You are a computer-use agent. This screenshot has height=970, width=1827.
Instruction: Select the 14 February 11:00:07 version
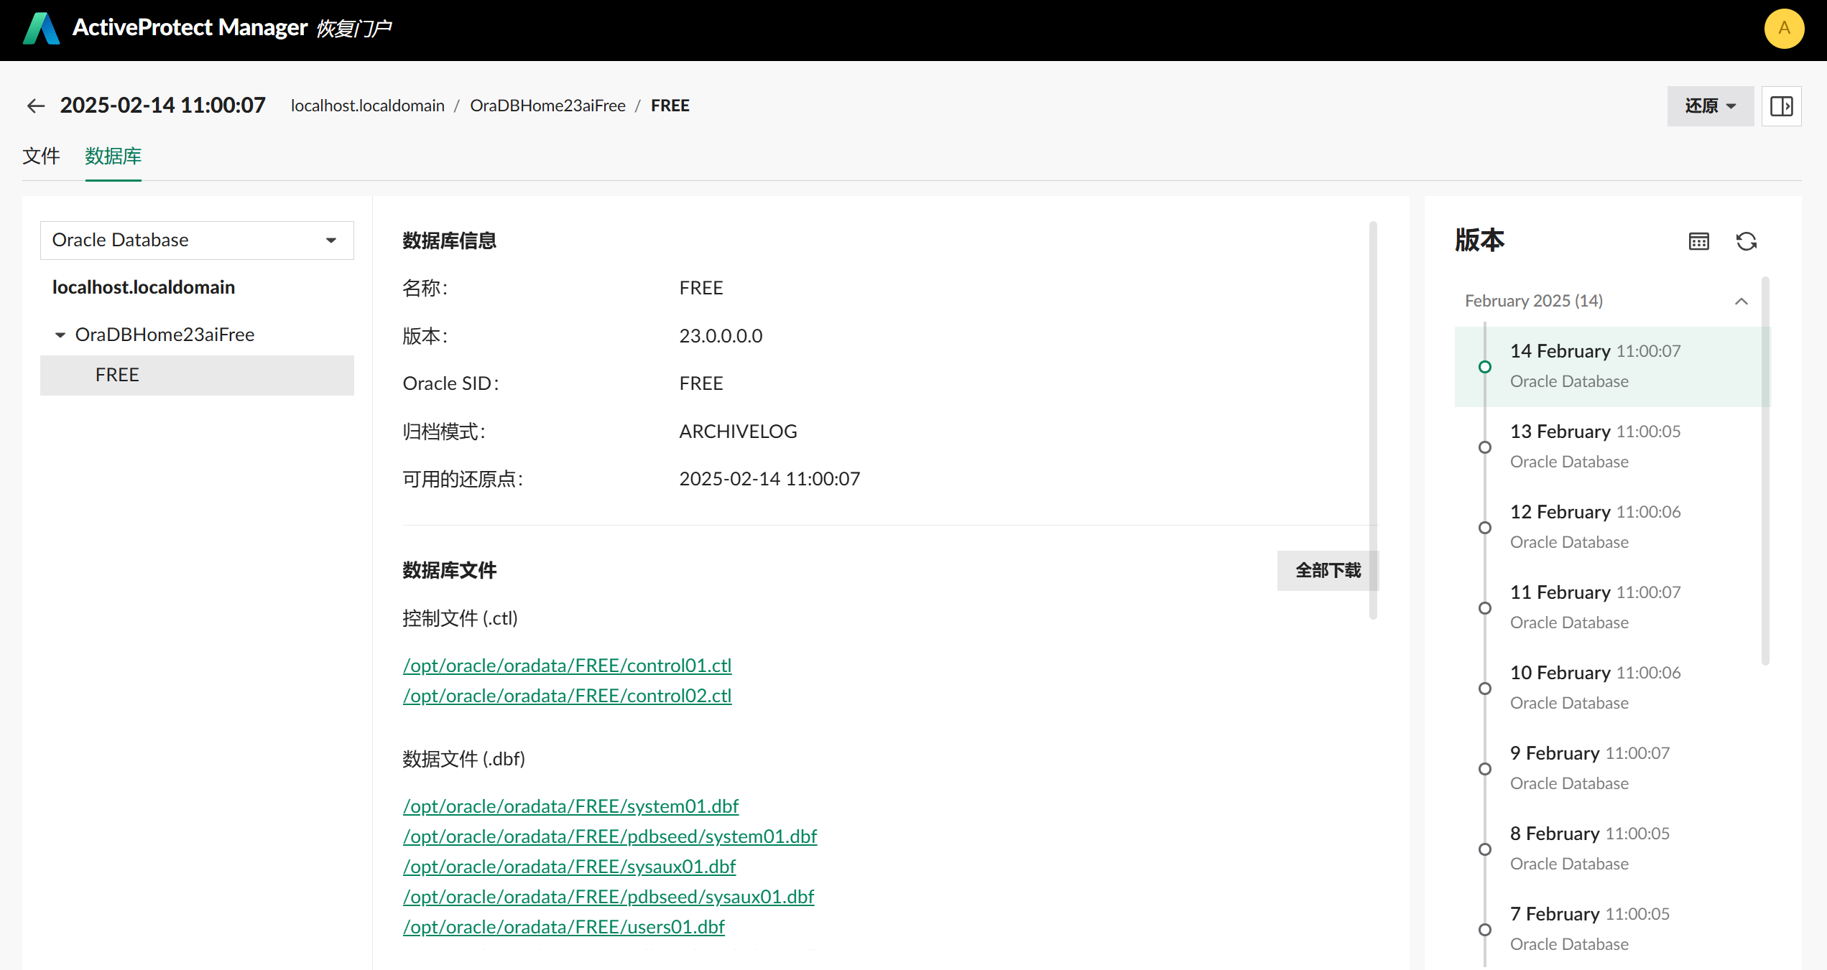(1613, 367)
